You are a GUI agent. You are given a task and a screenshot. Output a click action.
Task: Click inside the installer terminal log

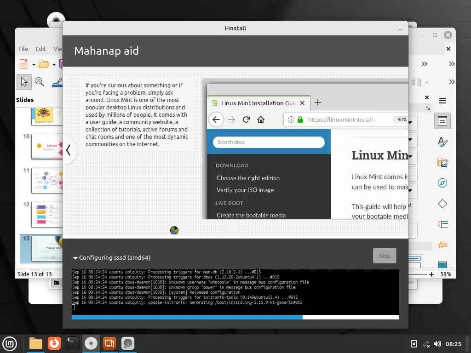pos(235,291)
